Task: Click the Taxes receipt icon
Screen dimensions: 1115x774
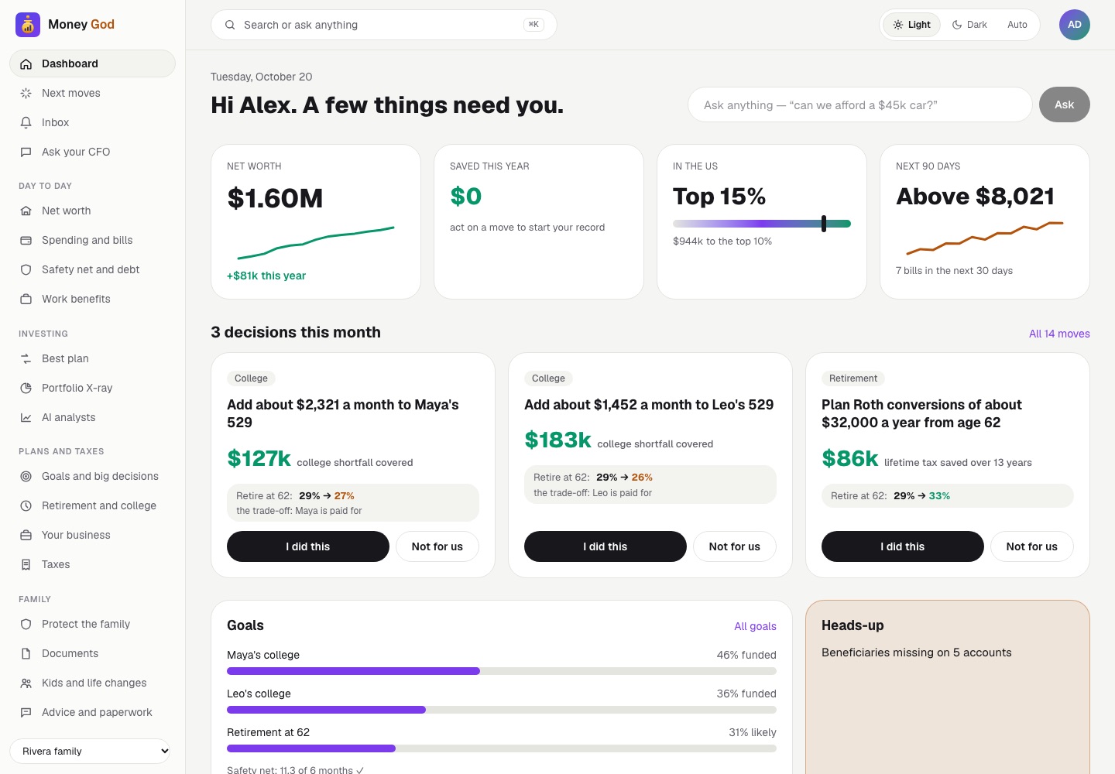Action: click(x=26, y=565)
